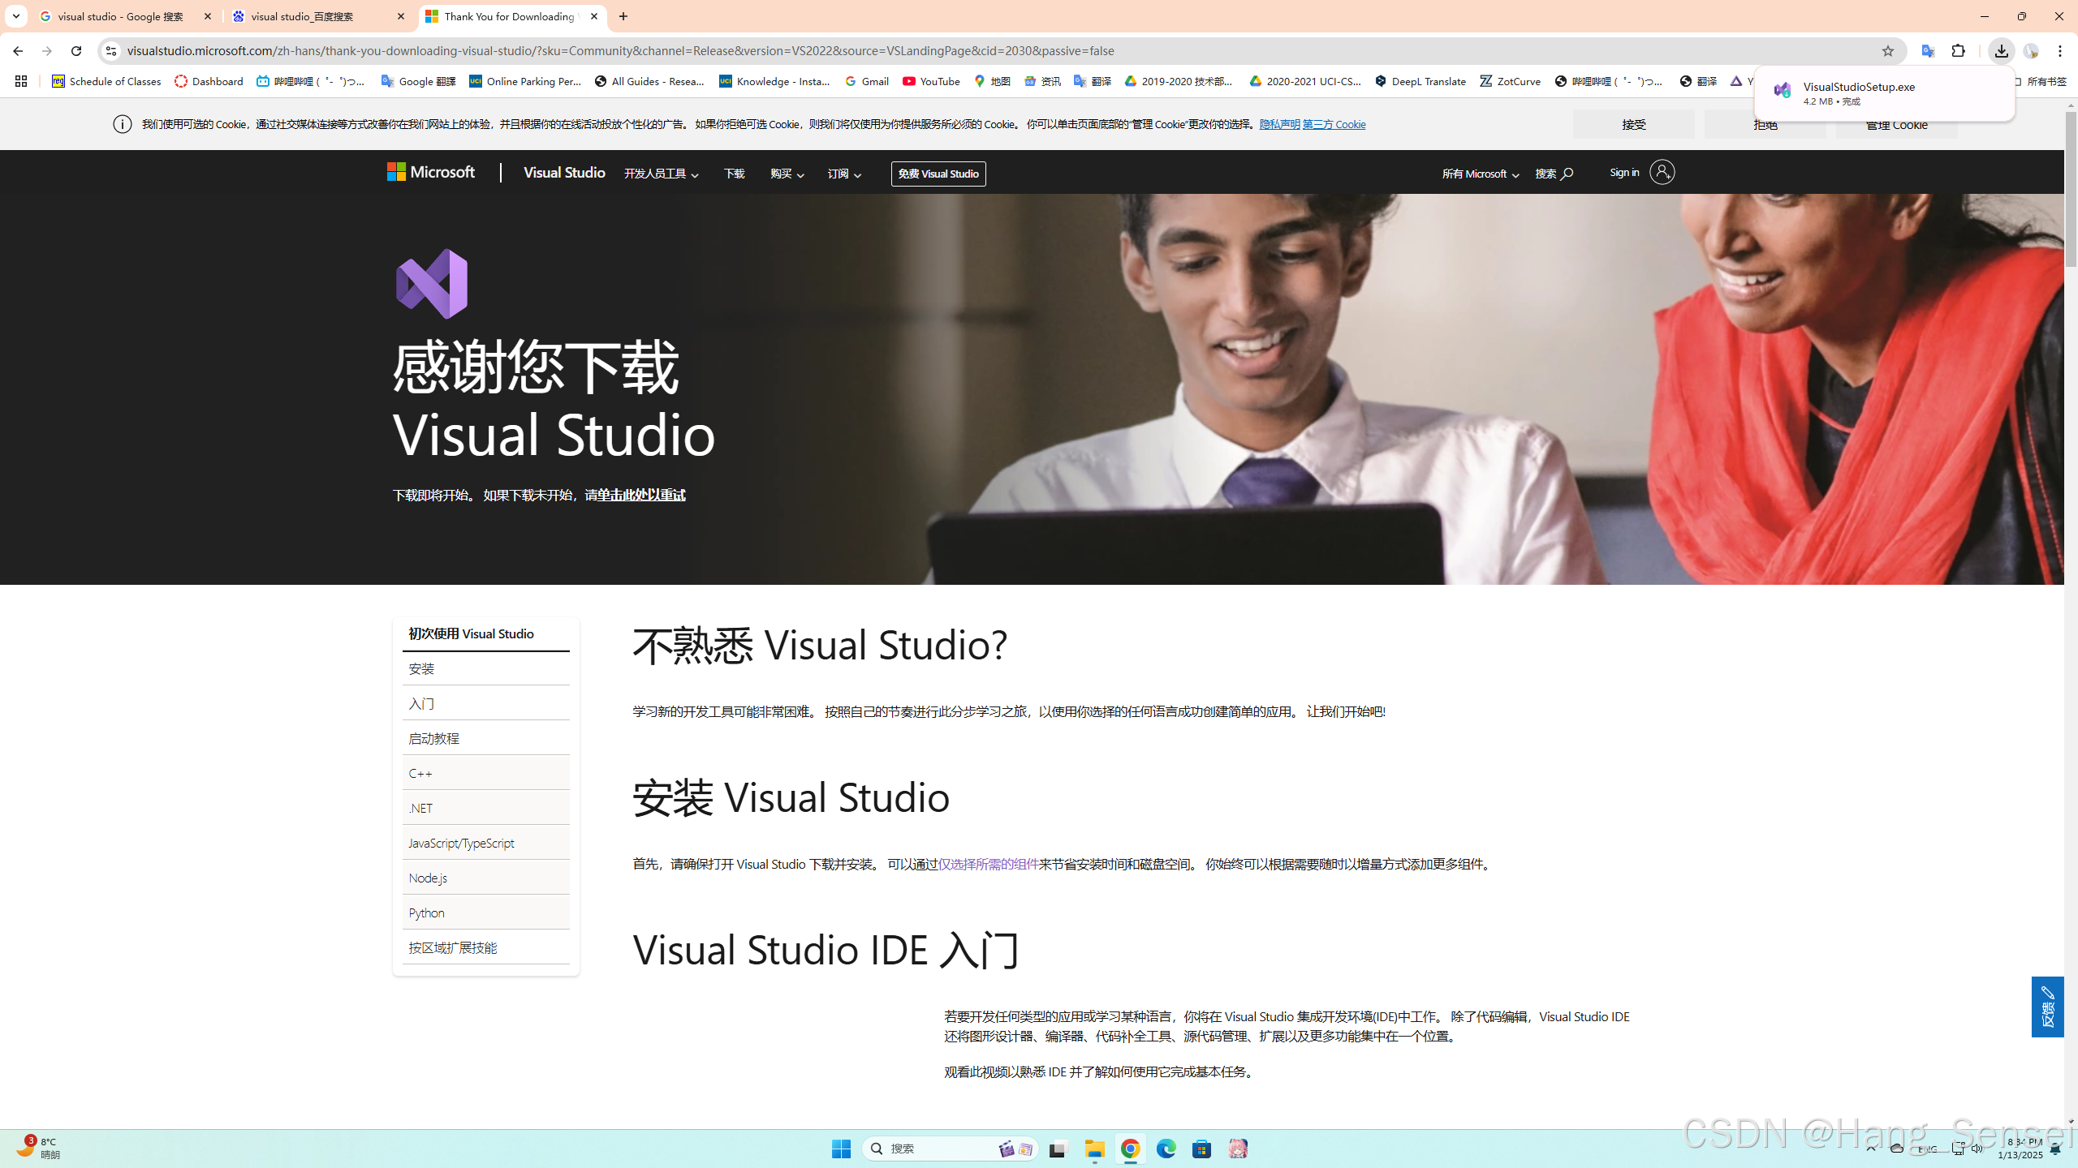Viewport: 2078px width, 1168px height.
Task: Click the 免费 Visual Studio button
Action: 938,174
